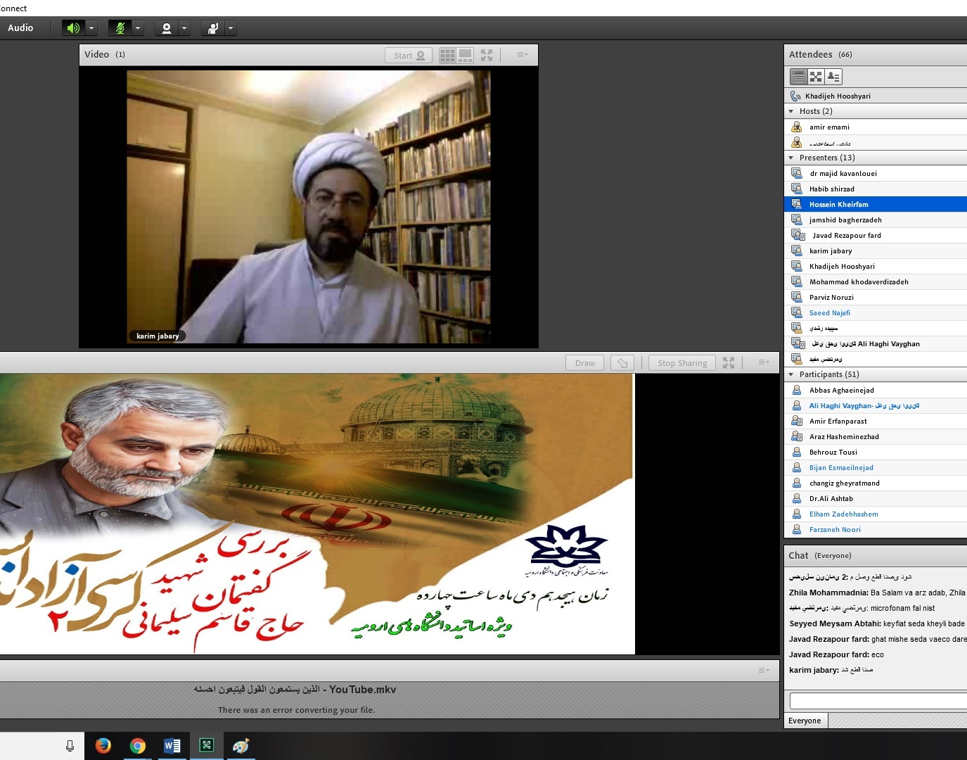Select participant Elham Zadehhashem

[876, 514]
